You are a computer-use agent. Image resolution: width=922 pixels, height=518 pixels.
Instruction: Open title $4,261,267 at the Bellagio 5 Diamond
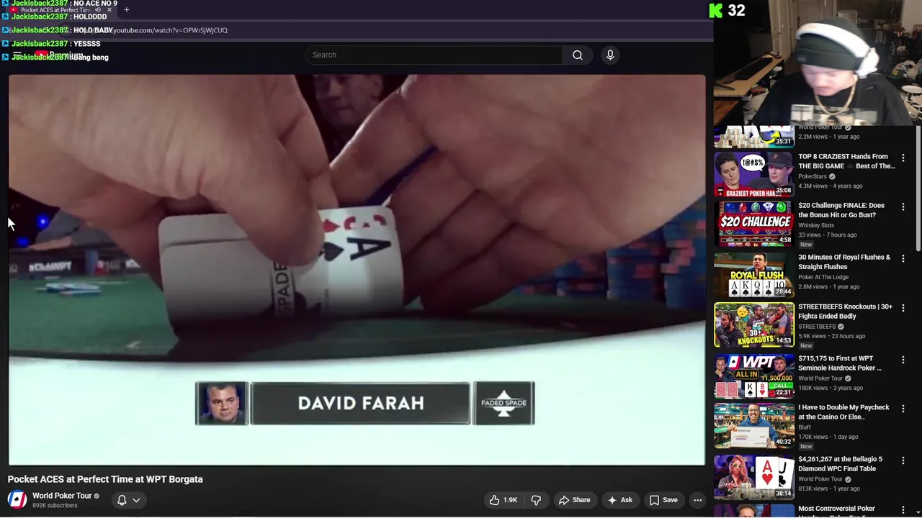tap(840, 463)
